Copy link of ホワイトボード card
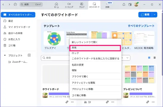 click(67, 102)
